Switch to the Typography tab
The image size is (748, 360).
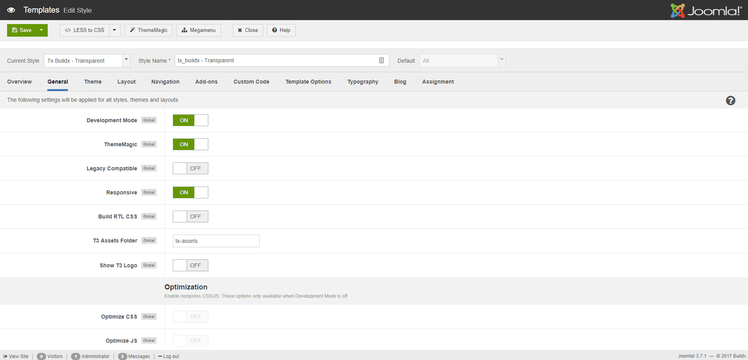pos(363,82)
